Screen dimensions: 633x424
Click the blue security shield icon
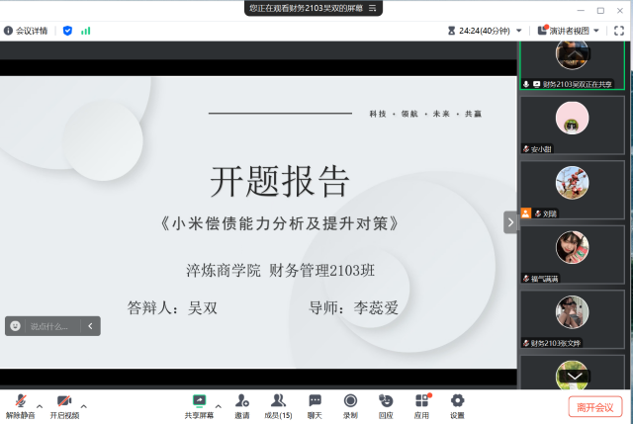coord(67,31)
